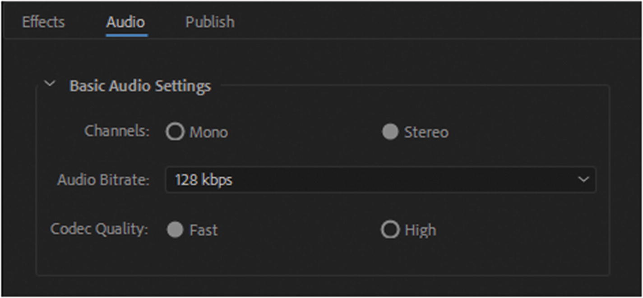Click the High text label
This screenshot has width=643, height=298.
click(420, 230)
